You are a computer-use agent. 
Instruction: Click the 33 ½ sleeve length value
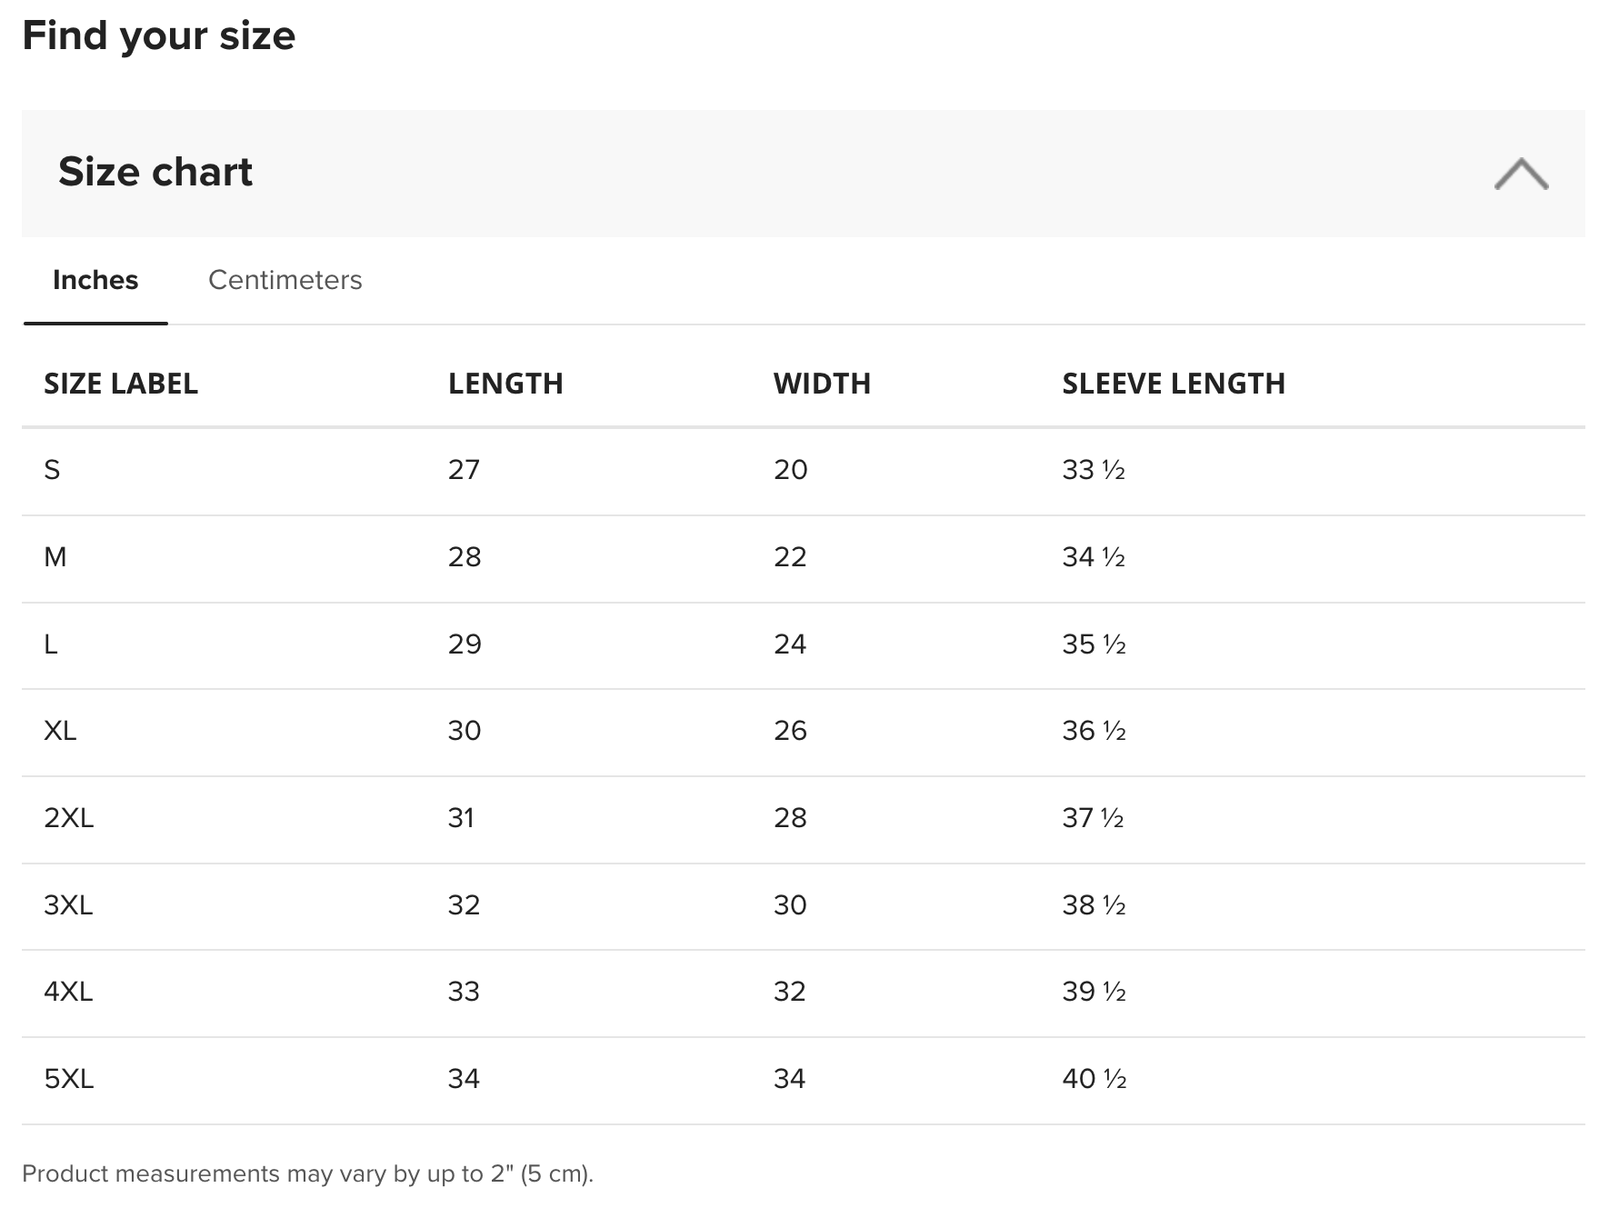(x=1094, y=470)
